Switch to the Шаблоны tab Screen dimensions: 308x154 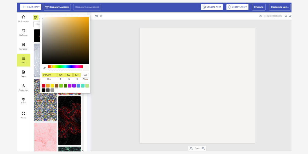23,33
